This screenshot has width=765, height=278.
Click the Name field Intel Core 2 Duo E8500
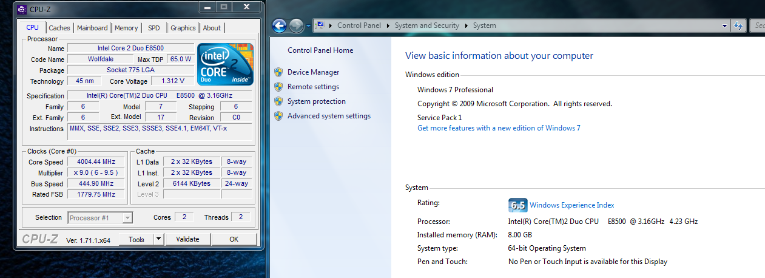pyautogui.click(x=130, y=49)
